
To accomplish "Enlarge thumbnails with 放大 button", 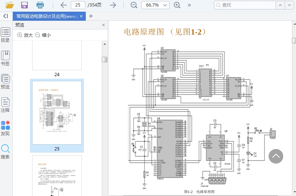I will point(25,35).
